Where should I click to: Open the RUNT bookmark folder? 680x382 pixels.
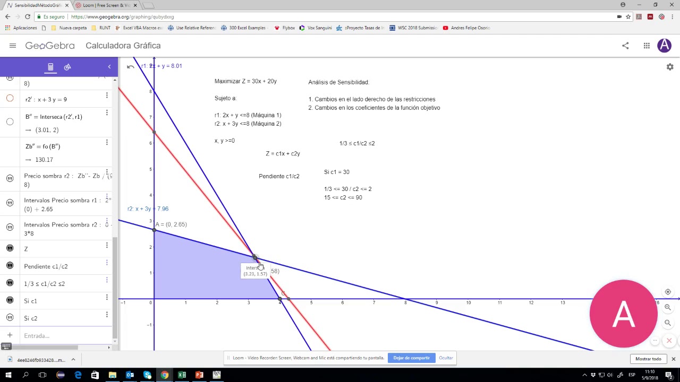[101, 28]
